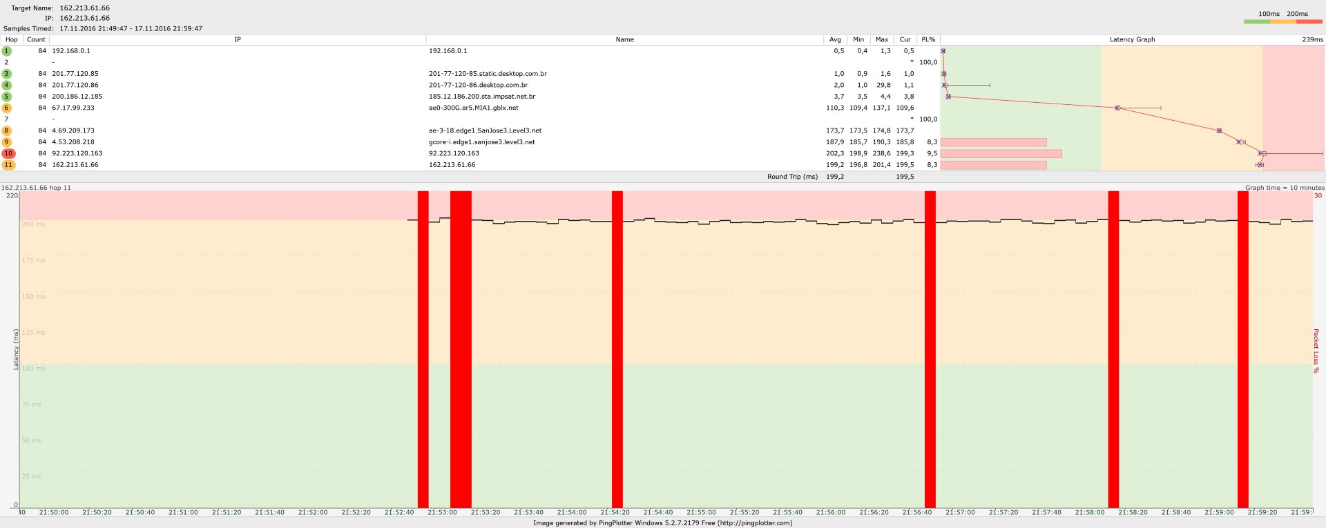1326x528 pixels.
Task: Click the Max column header
Action: click(x=882, y=39)
